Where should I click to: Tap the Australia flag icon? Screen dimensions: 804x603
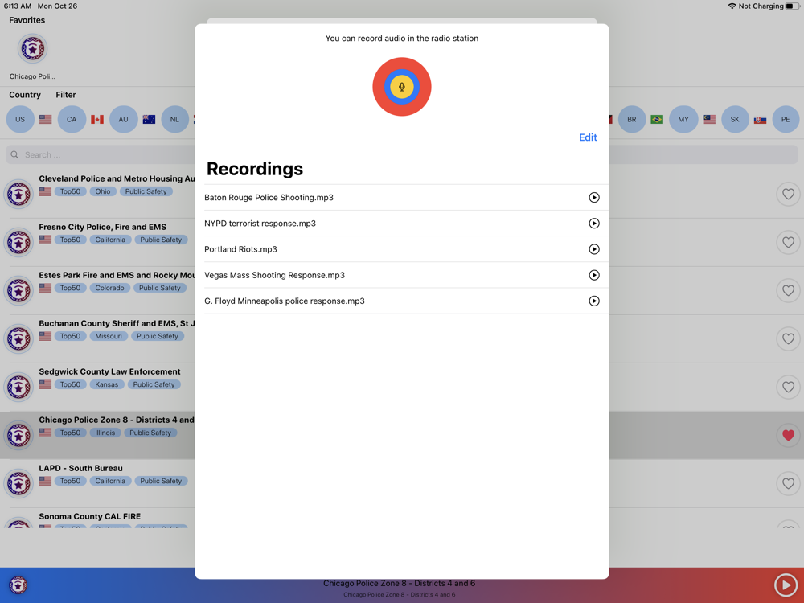click(150, 120)
